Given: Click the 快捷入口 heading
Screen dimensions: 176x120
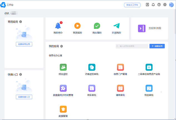Looking at the screenshot, I should (13, 74).
